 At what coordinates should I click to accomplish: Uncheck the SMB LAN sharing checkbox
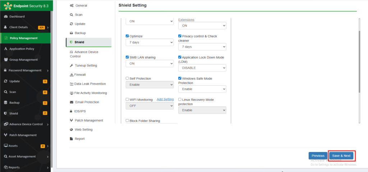(127, 57)
